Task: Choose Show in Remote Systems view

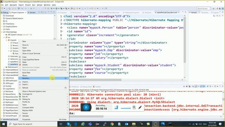Action: (43, 91)
